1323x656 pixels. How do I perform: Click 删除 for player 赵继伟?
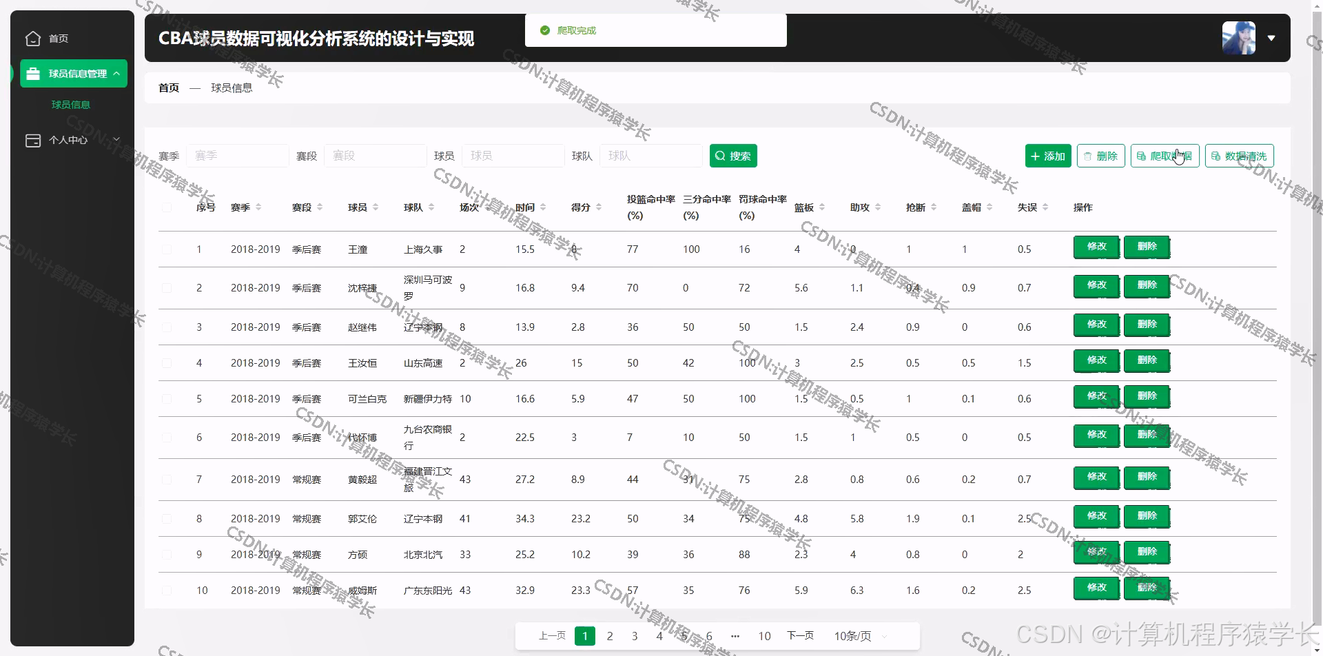pyautogui.click(x=1147, y=325)
